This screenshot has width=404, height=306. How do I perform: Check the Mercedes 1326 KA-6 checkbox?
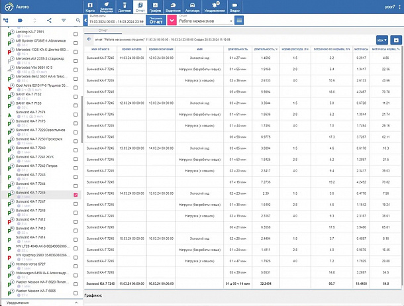(76, 52)
